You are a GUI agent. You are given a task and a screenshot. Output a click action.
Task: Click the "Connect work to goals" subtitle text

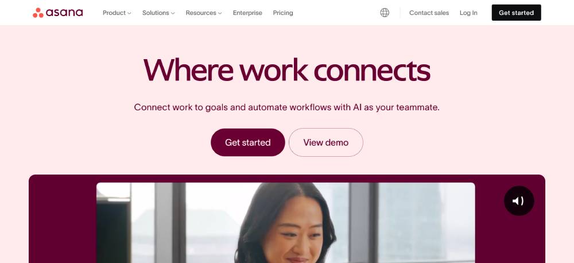(x=286, y=107)
